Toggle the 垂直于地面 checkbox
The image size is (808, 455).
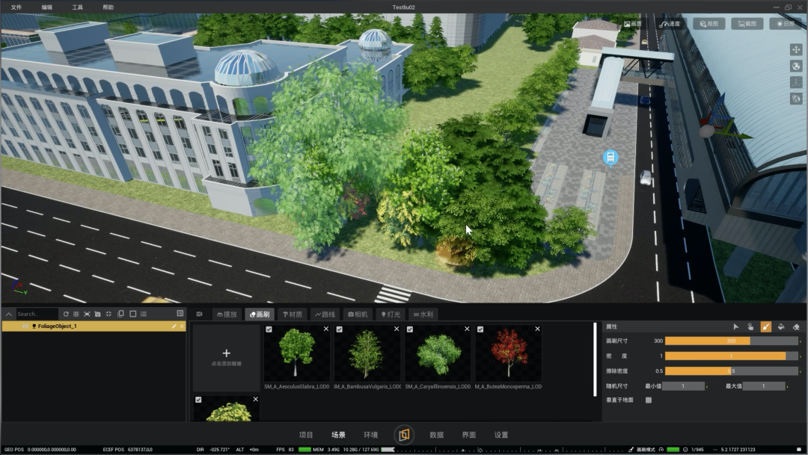coord(649,400)
